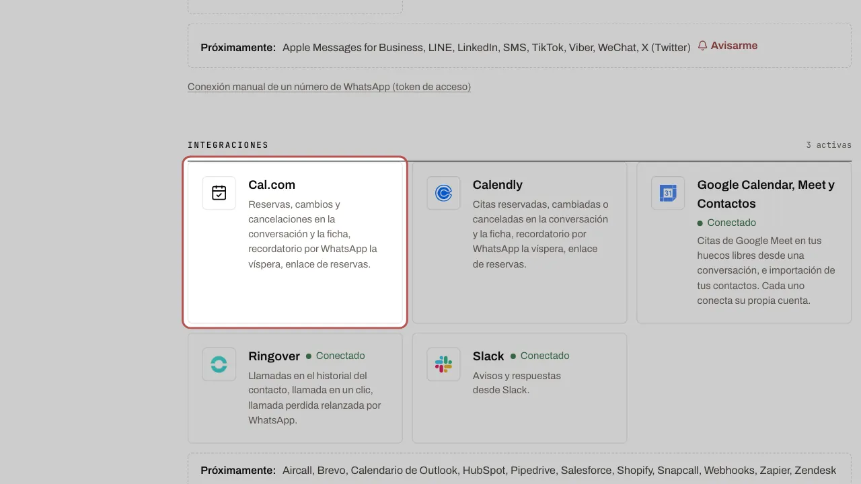Screen dimensions: 861x484
Task: Click the Google description starting 'Citas de Google Meet'
Action: tap(766, 270)
